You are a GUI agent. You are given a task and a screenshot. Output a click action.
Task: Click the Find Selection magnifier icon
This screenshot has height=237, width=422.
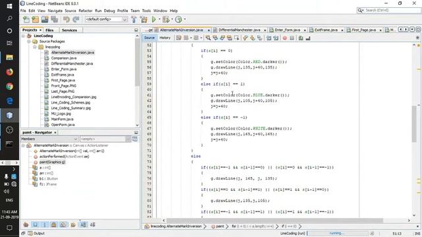click(x=208, y=38)
